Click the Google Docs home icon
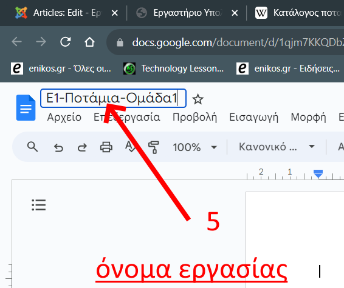 (x=26, y=108)
